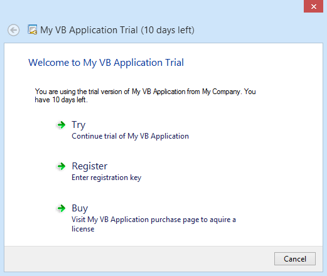This screenshot has width=327, height=276.
Task: Click the 'You have 10 days left' message
Action: pyautogui.click(x=145, y=95)
